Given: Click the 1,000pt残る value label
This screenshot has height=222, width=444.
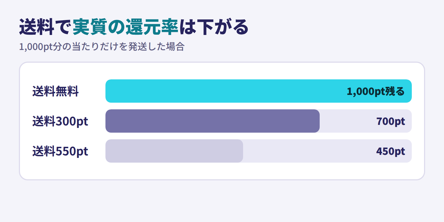Looking at the screenshot, I should (x=376, y=91).
